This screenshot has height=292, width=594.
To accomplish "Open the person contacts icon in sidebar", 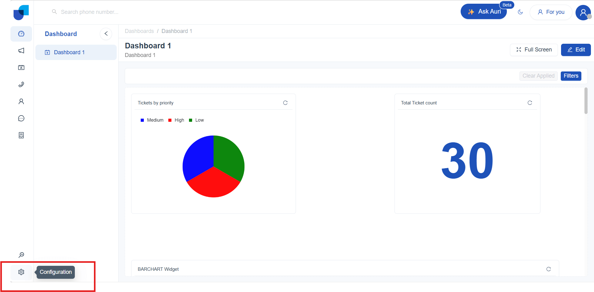I will [x=21, y=101].
